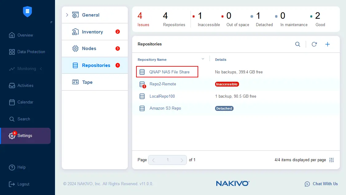Open the Activities inbox icon
The image size is (346, 195).
(12, 86)
